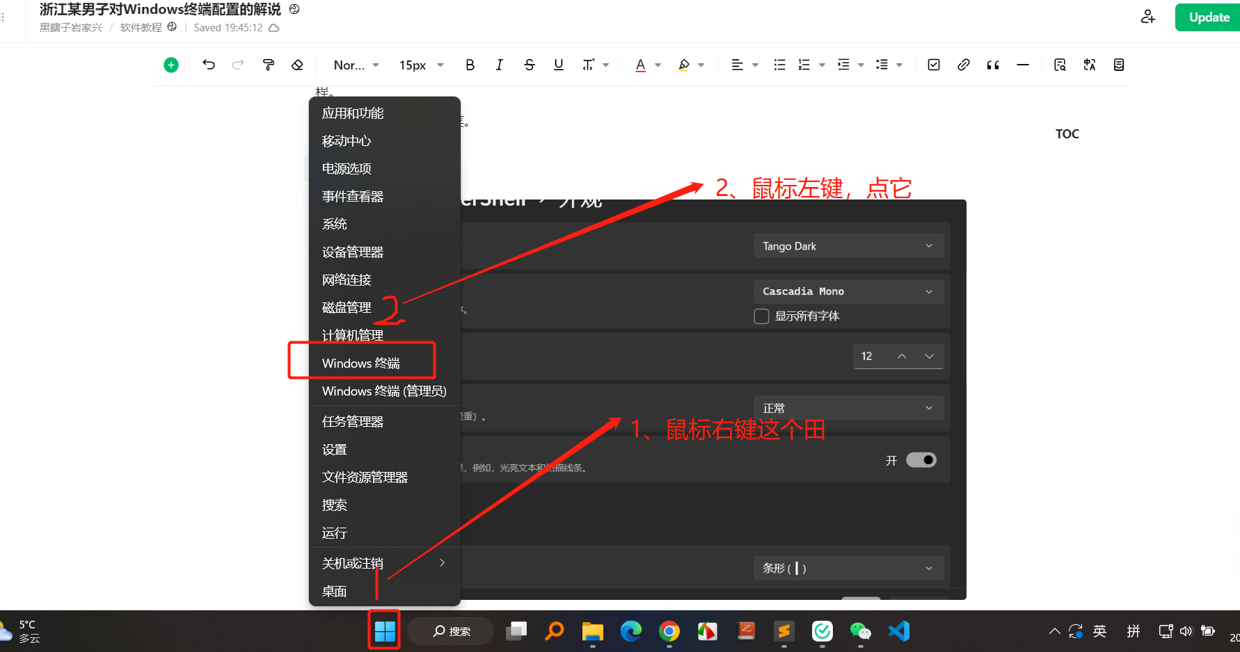The height and width of the screenshot is (652, 1240).
Task: Insert a hyperlink with the link icon
Action: [963, 65]
